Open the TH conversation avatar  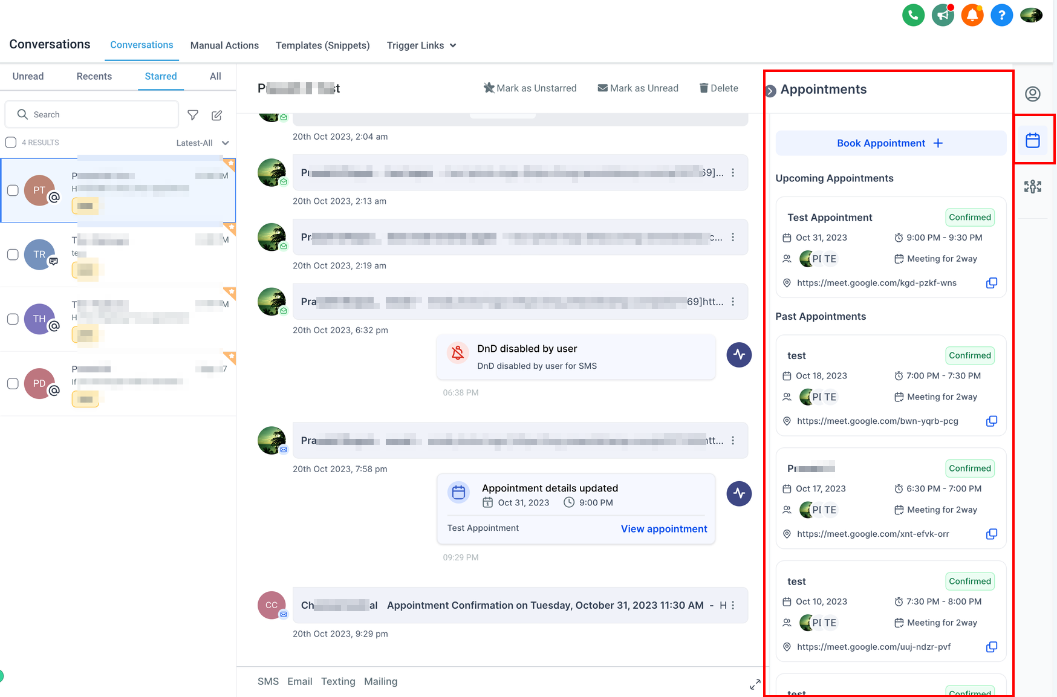[39, 319]
